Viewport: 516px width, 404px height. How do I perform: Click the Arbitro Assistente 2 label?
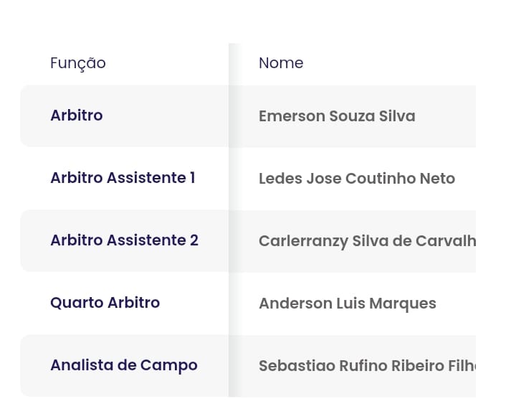click(x=124, y=240)
